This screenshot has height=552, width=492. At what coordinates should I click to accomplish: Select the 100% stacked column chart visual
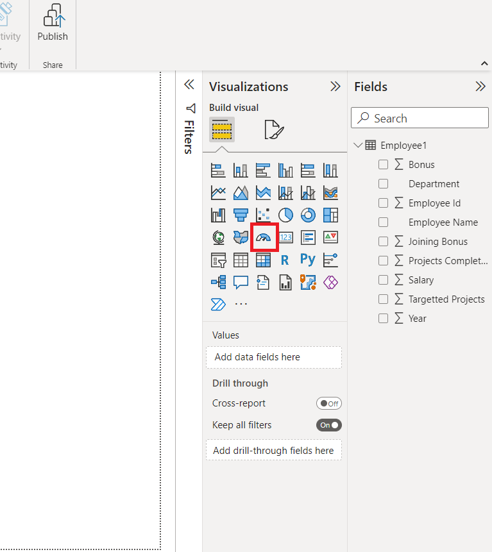331,171
